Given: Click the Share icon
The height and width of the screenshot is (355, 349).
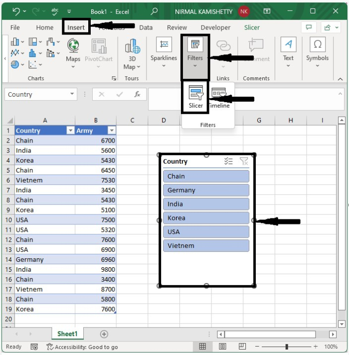Looking at the screenshot, I should [x=327, y=27].
